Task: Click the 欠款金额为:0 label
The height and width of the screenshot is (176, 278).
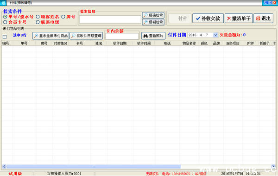Action: click(233, 35)
